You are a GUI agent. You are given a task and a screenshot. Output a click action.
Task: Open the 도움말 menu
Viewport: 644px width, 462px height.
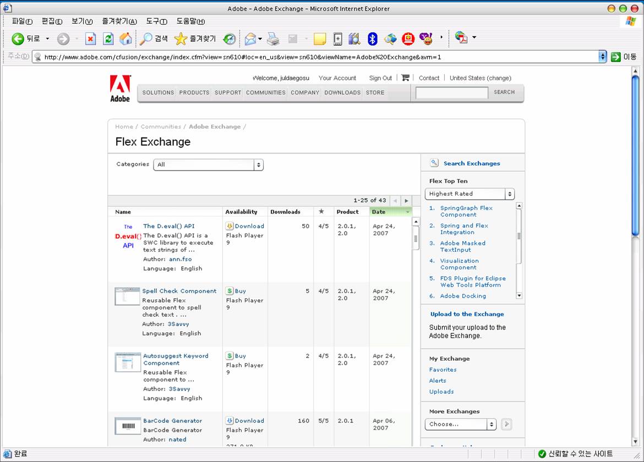[190, 21]
